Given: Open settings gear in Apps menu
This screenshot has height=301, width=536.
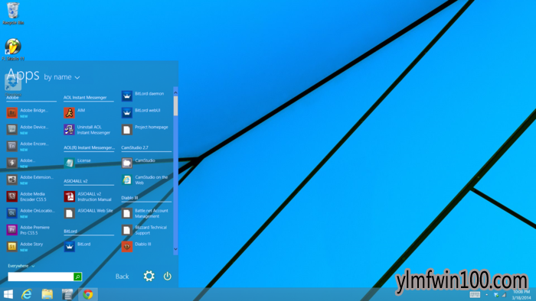Looking at the screenshot, I should pos(149,276).
